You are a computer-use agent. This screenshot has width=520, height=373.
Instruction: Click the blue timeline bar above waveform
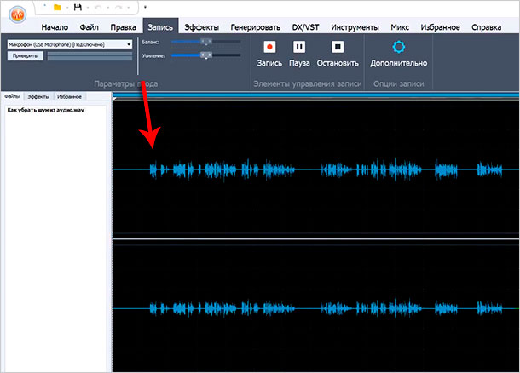tap(315, 95)
